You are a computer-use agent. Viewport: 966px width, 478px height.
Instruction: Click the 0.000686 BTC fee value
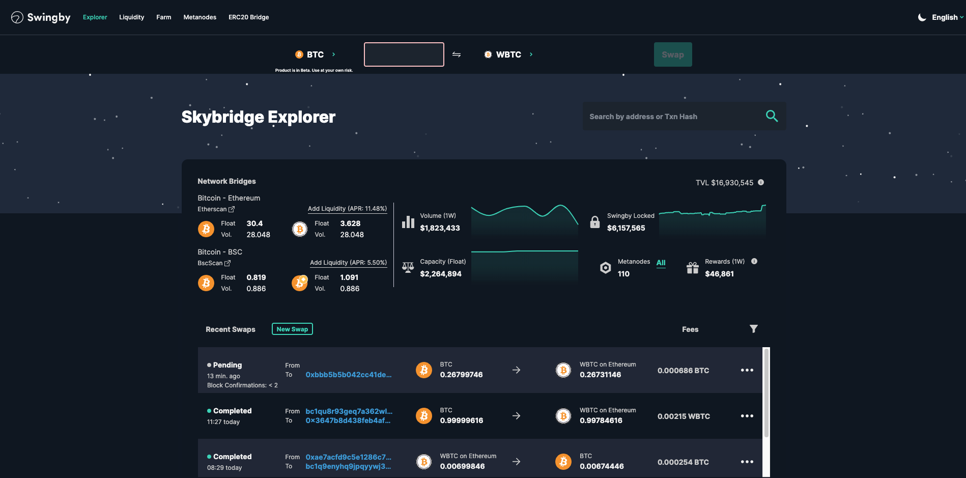tap(683, 371)
